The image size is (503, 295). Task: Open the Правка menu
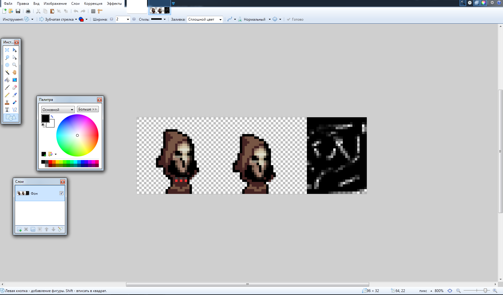click(x=23, y=4)
